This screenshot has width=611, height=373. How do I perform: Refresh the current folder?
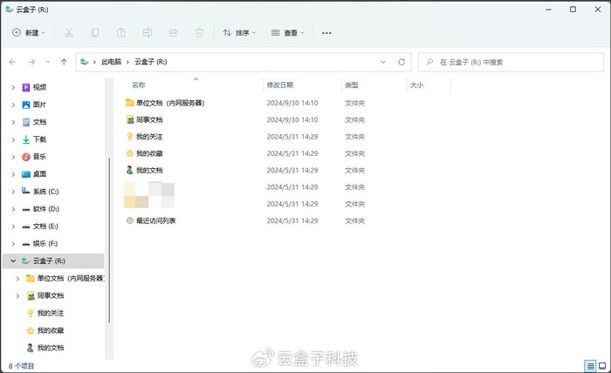point(402,62)
